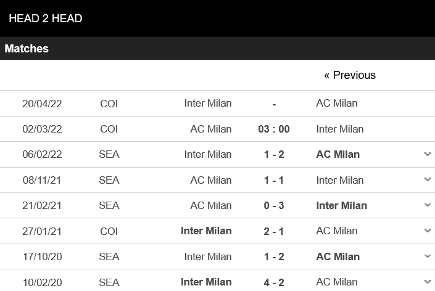Expand the 17/10/20 match row chevron
Viewport: 435px width, 291px height.
tap(427, 256)
